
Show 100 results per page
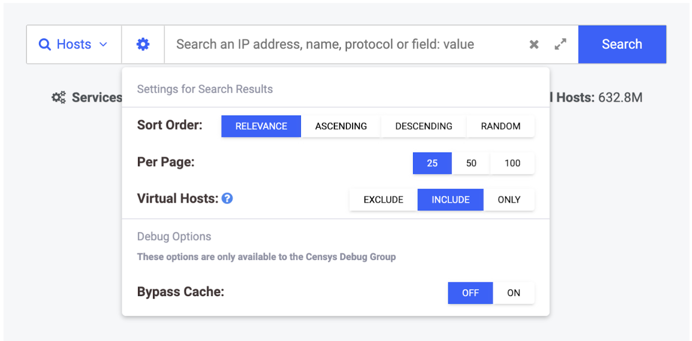pos(512,163)
